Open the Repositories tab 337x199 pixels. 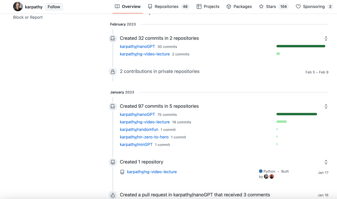(x=169, y=7)
